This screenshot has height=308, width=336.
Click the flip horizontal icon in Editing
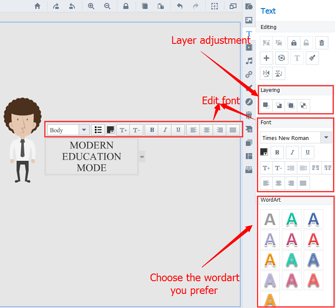[266, 73]
